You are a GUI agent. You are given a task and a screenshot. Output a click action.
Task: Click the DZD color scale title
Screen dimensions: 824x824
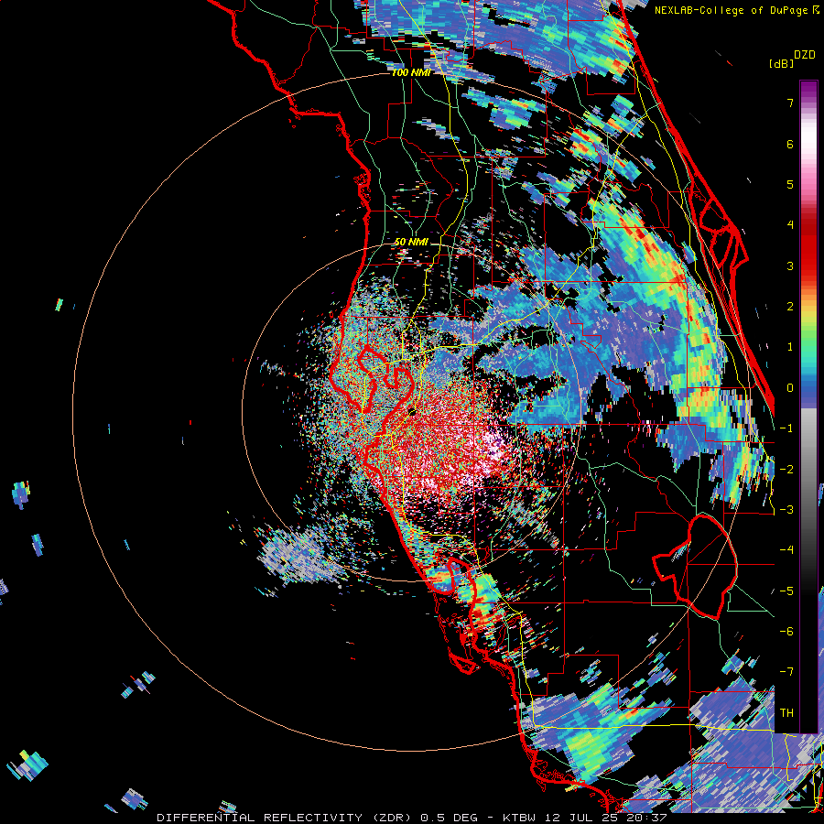pyautogui.click(x=805, y=55)
